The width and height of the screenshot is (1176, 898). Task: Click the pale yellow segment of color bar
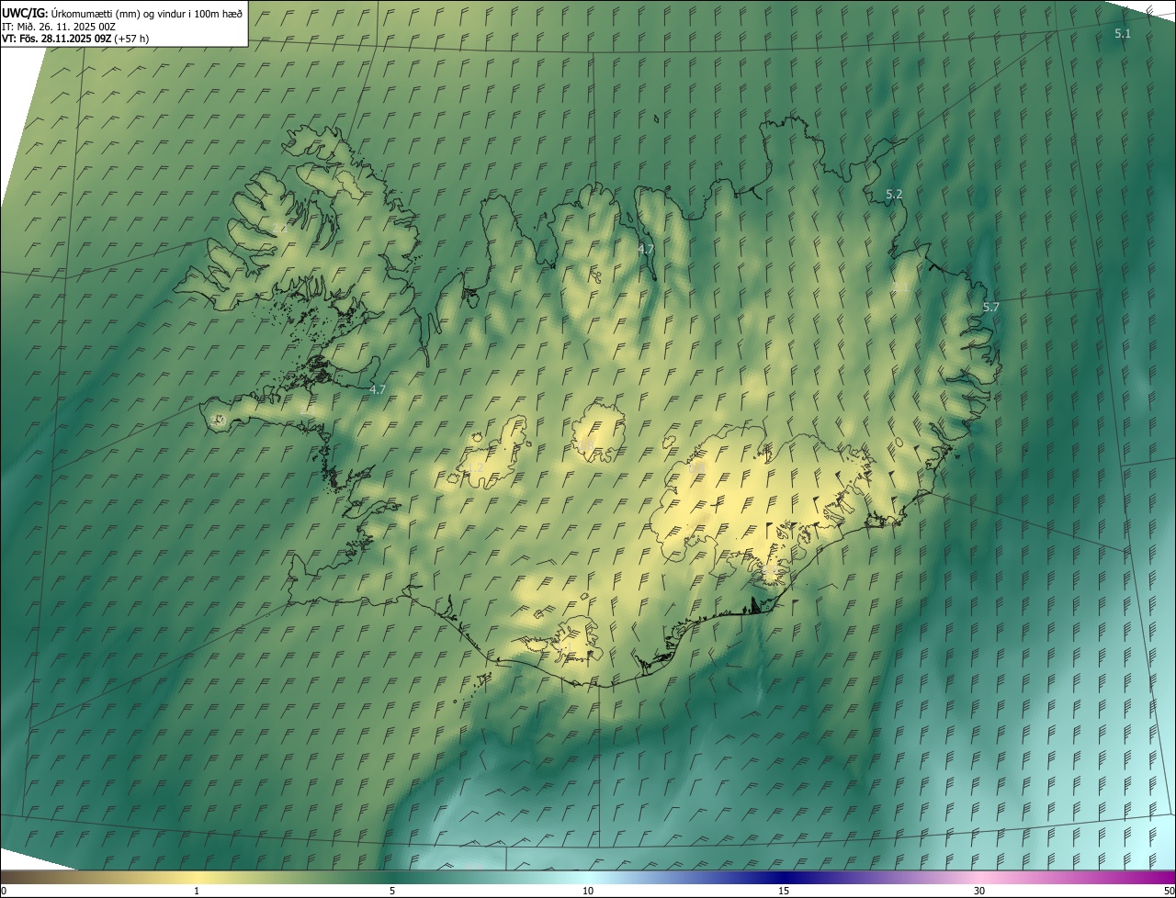tap(197, 877)
